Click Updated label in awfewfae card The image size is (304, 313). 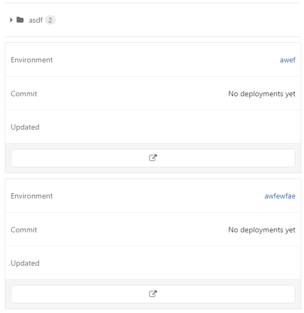coord(25,264)
